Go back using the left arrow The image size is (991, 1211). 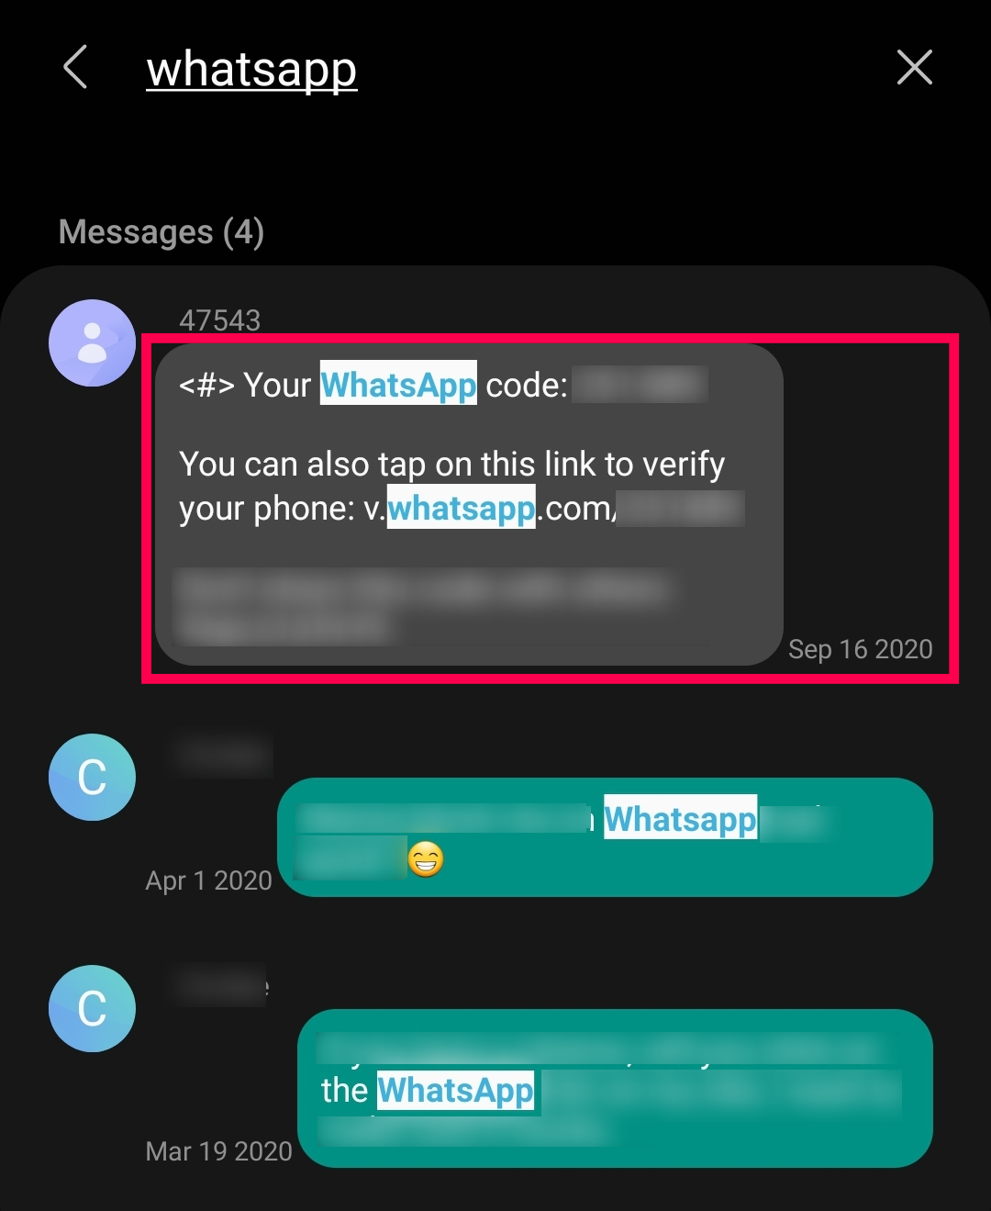(75, 68)
